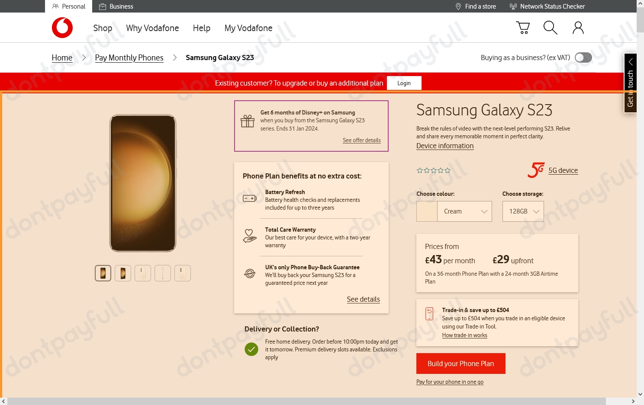Open How trade-in works link

coord(464,335)
